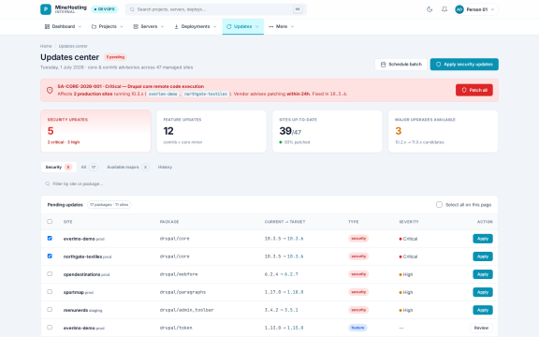
Task: Uncheck the northgate-textiles row checkbox
Action: tap(50, 256)
